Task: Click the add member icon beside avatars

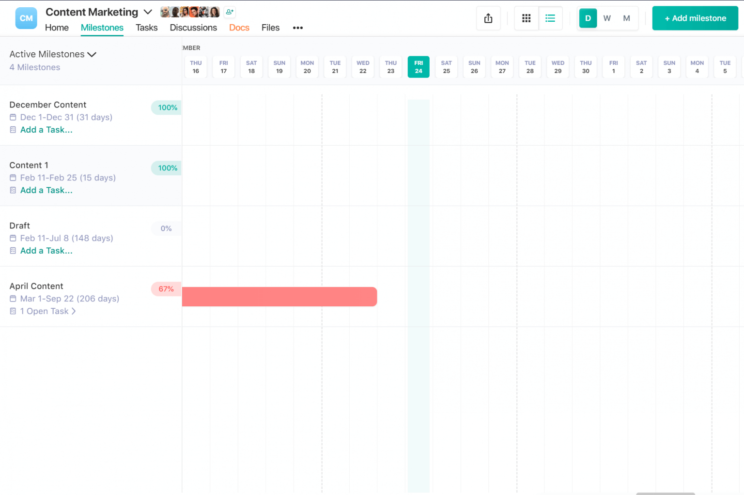Action: 229,12
